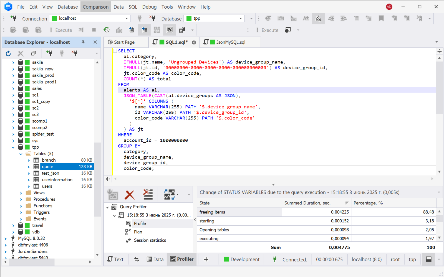Open the tab list dropdown arrow

pos(437,42)
